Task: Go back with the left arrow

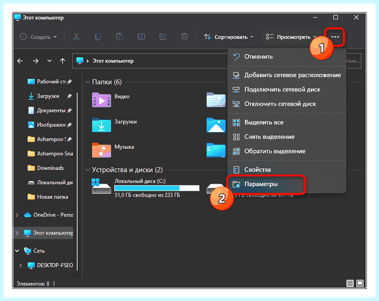Action: point(20,61)
